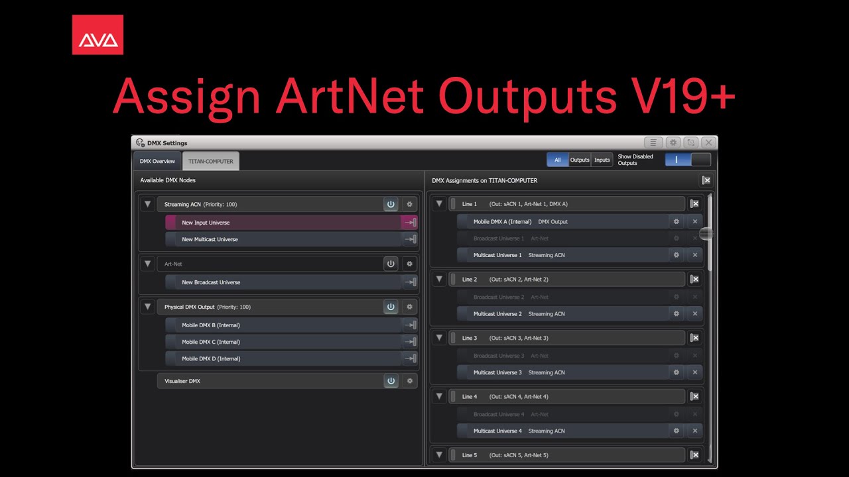The height and width of the screenshot is (477, 849).
Task: Open settings gear for Streaming ACN node
Action: pos(409,205)
